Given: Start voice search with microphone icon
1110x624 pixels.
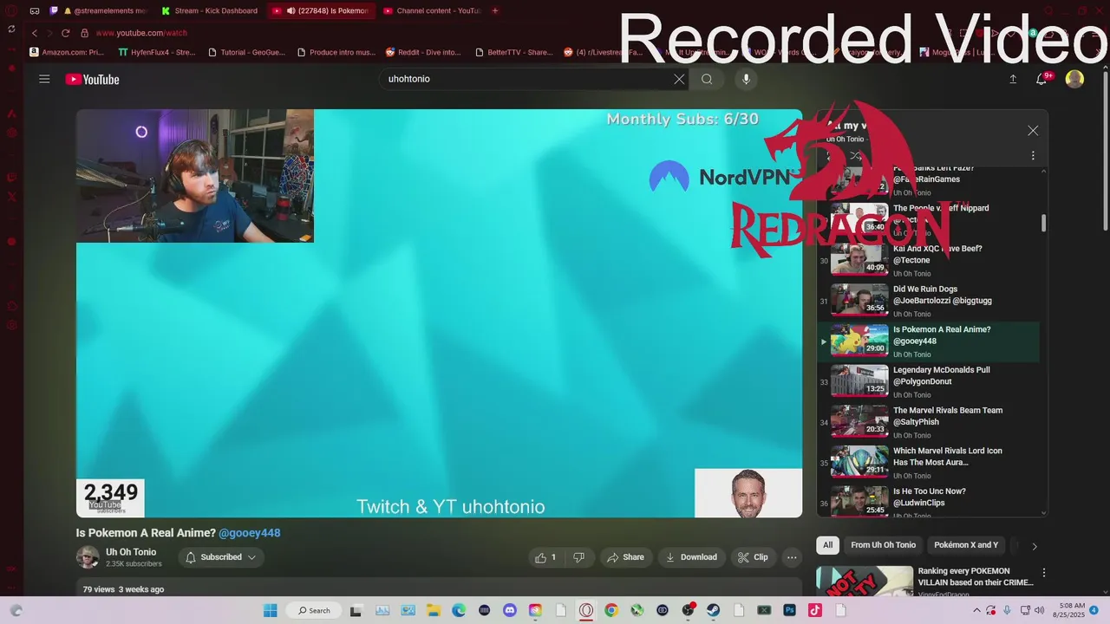Looking at the screenshot, I should pyautogui.click(x=746, y=79).
